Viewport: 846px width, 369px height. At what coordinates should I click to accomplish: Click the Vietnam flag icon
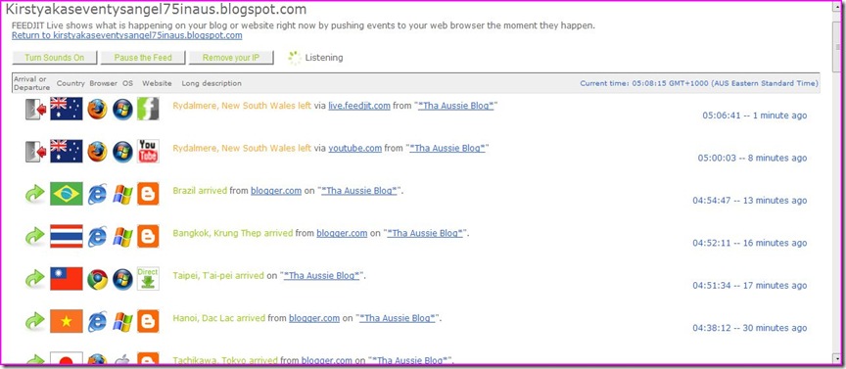(67, 321)
